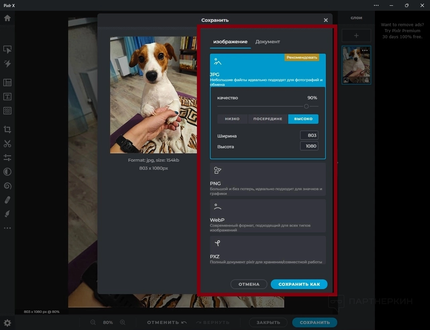
Task: Select the Crop tool
Action: [7, 129]
